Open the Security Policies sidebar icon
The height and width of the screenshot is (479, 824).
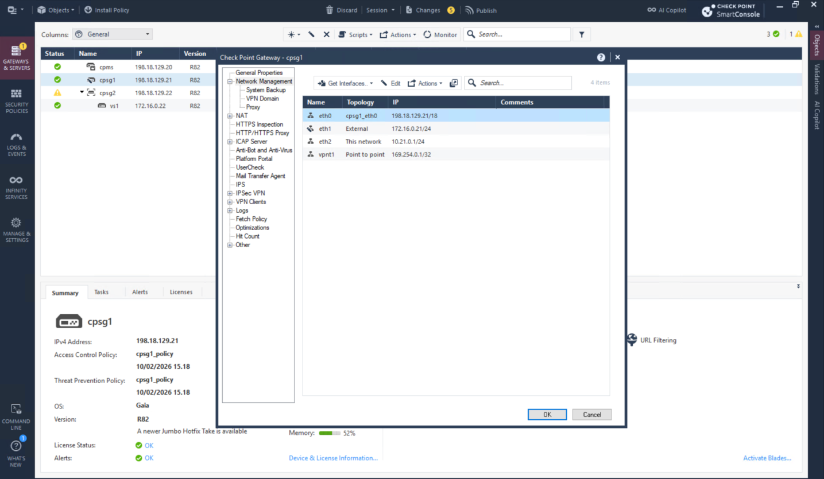16,101
